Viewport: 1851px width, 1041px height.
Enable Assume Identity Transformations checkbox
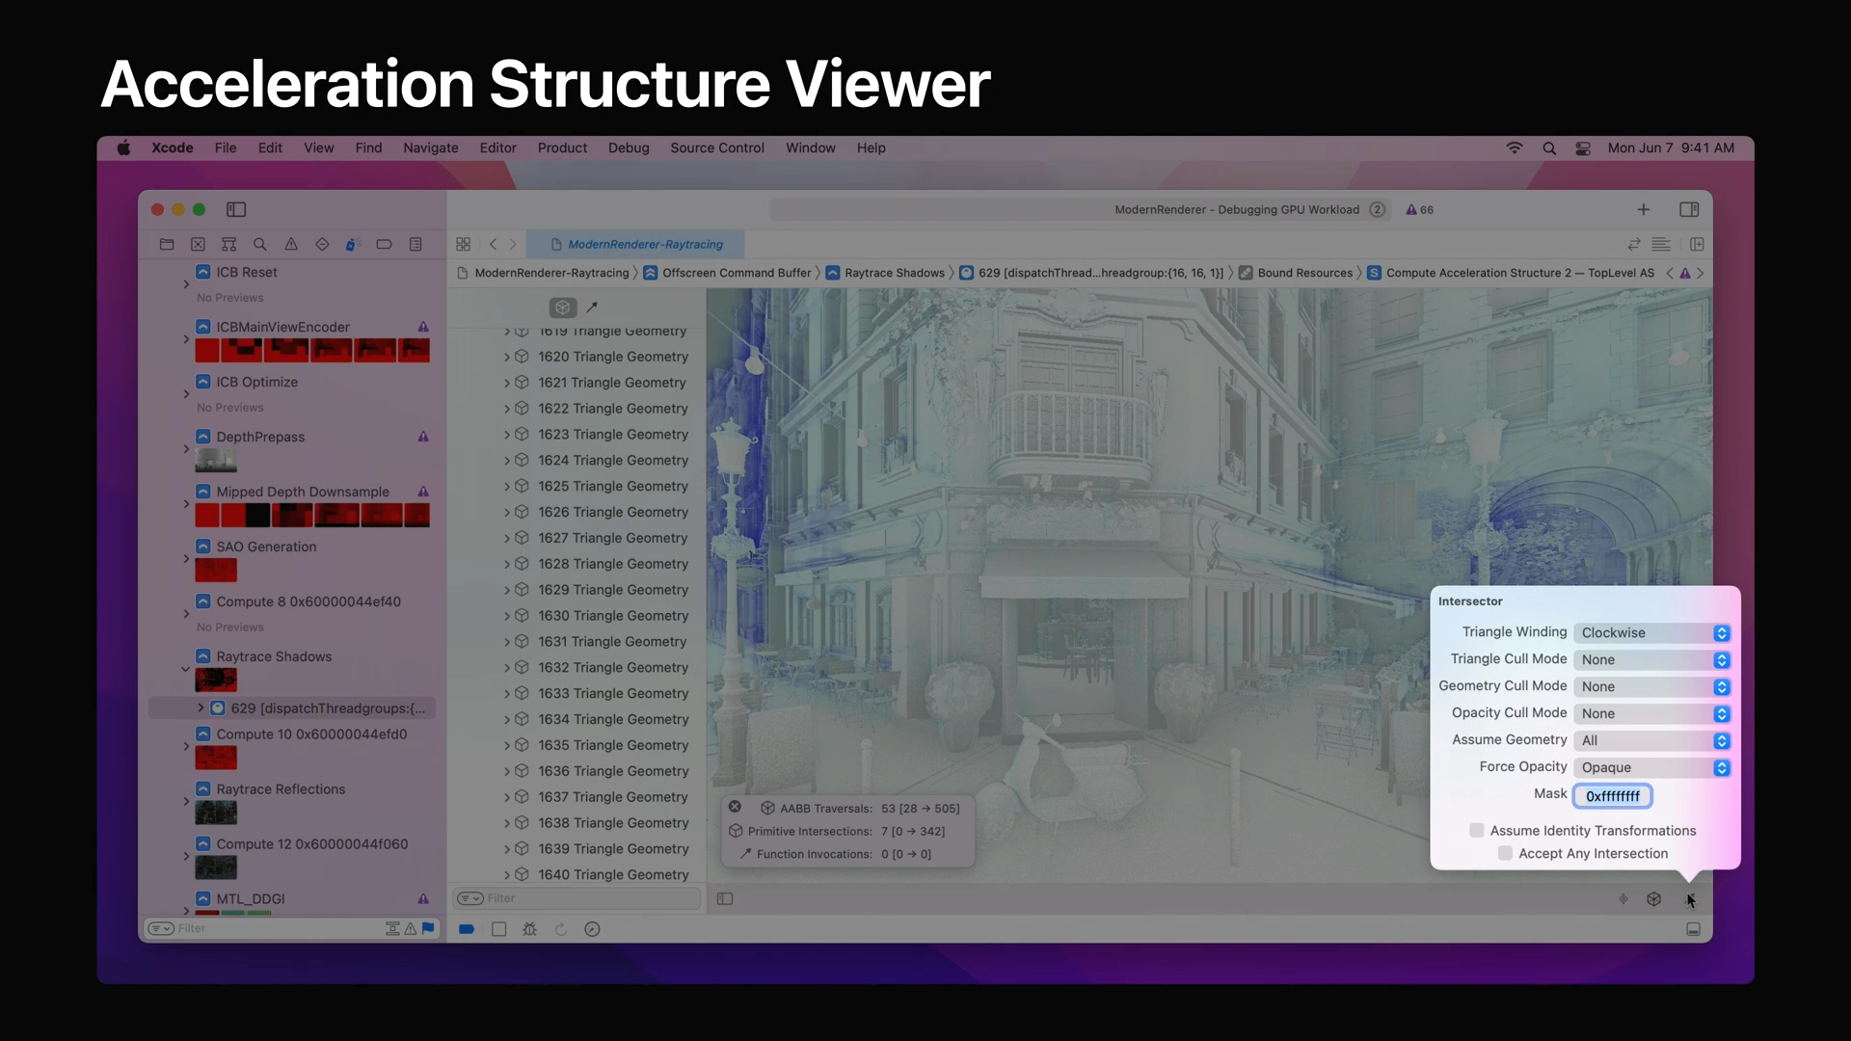point(1477,831)
